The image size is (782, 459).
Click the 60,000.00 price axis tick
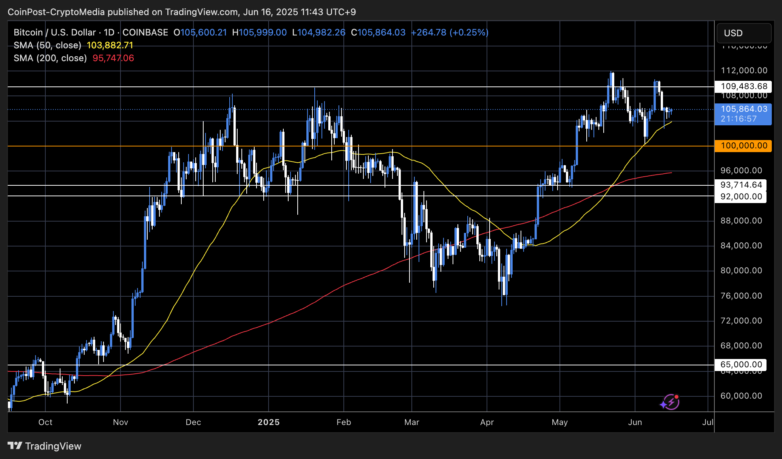pos(741,396)
